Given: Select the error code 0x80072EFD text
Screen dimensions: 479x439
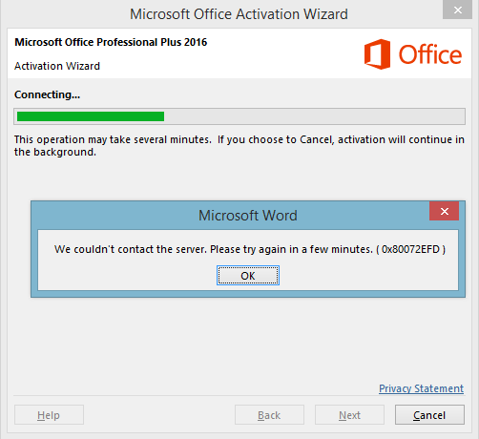Looking at the screenshot, I should tap(410, 249).
